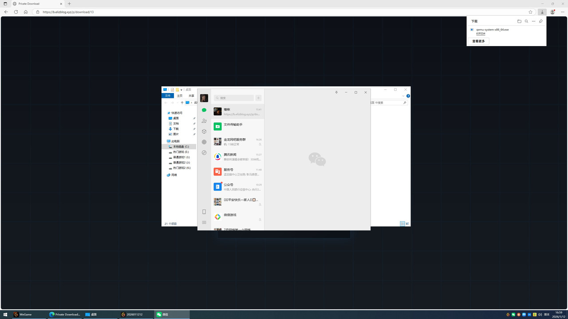Refresh the Edge page
The height and width of the screenshot is (319, 568).
(x=16, y=12)
